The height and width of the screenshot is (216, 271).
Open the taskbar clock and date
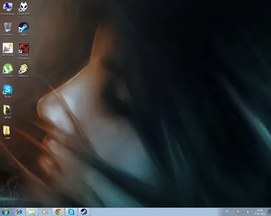pos(260,212)
